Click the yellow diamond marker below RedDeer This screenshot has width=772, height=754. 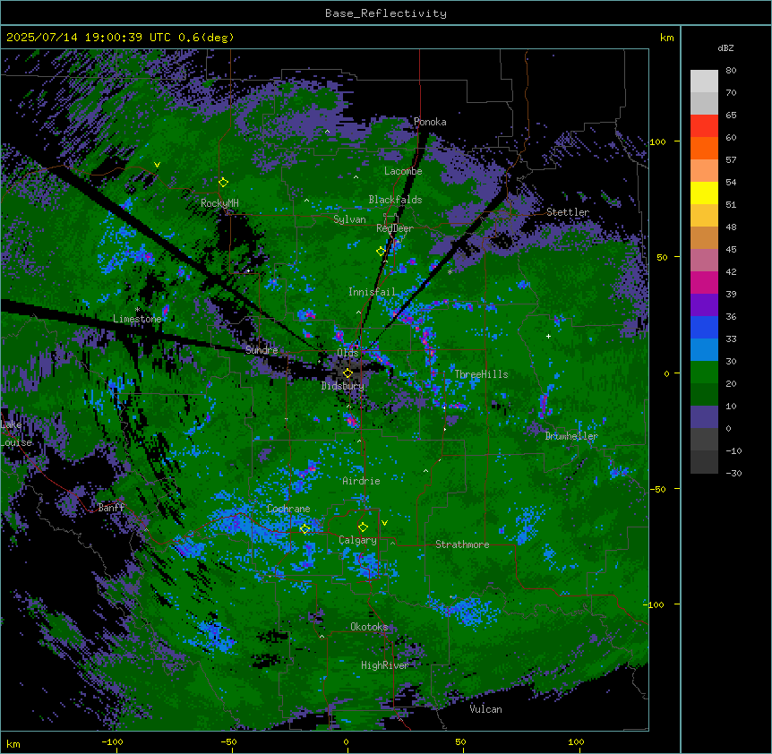pos(381,251)
